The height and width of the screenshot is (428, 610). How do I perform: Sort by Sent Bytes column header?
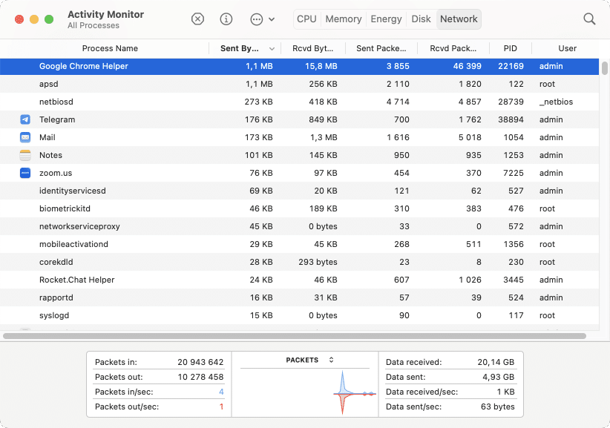[x=239, y=49]
